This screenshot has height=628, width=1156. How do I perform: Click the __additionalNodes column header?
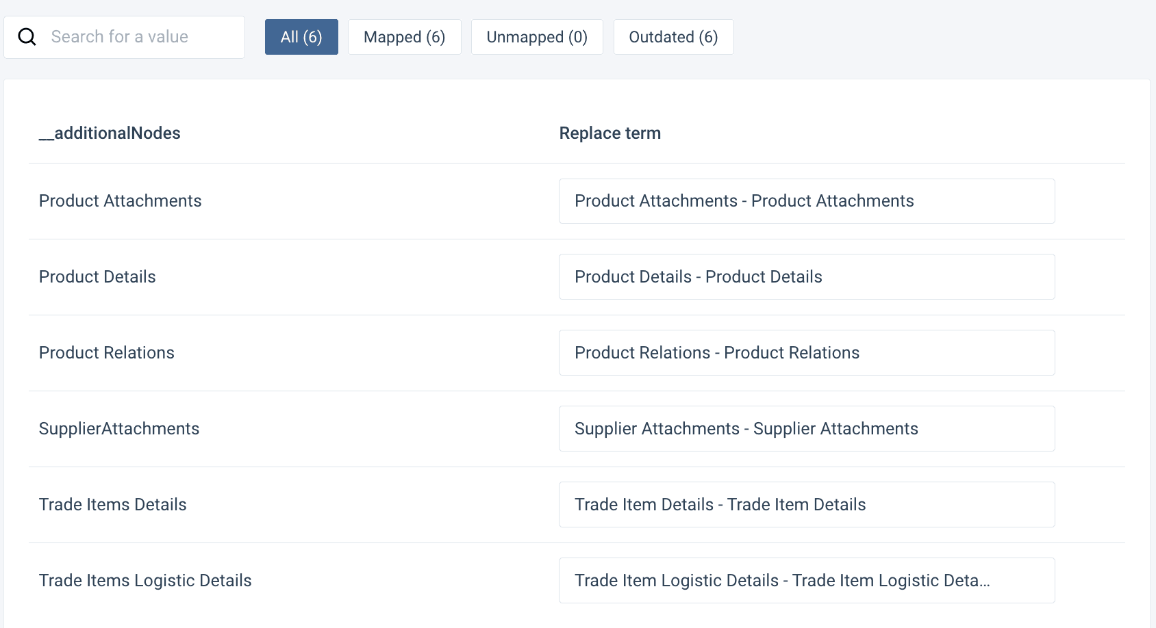pyautogui.click(x=110, y=133)
